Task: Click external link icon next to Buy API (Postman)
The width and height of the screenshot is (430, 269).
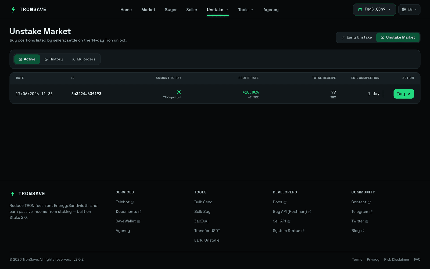Action: click(x=310, y=212)
